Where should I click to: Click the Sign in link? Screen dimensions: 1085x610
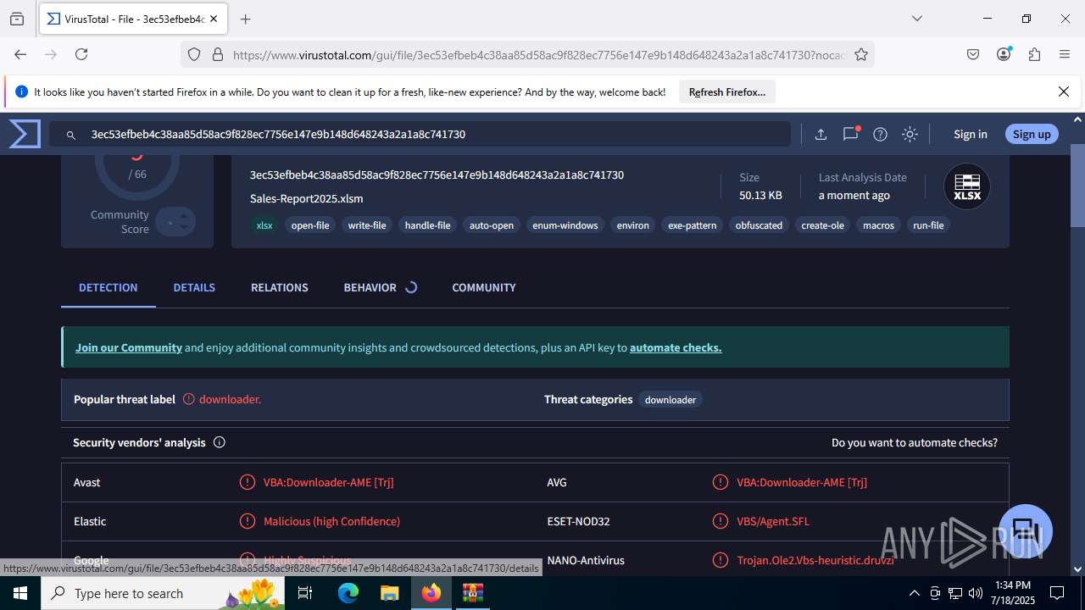pyautogui.click(x=971, y=134)
